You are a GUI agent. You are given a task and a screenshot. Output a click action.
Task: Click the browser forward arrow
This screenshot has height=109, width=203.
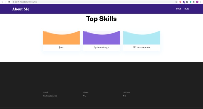pos(6,2)
